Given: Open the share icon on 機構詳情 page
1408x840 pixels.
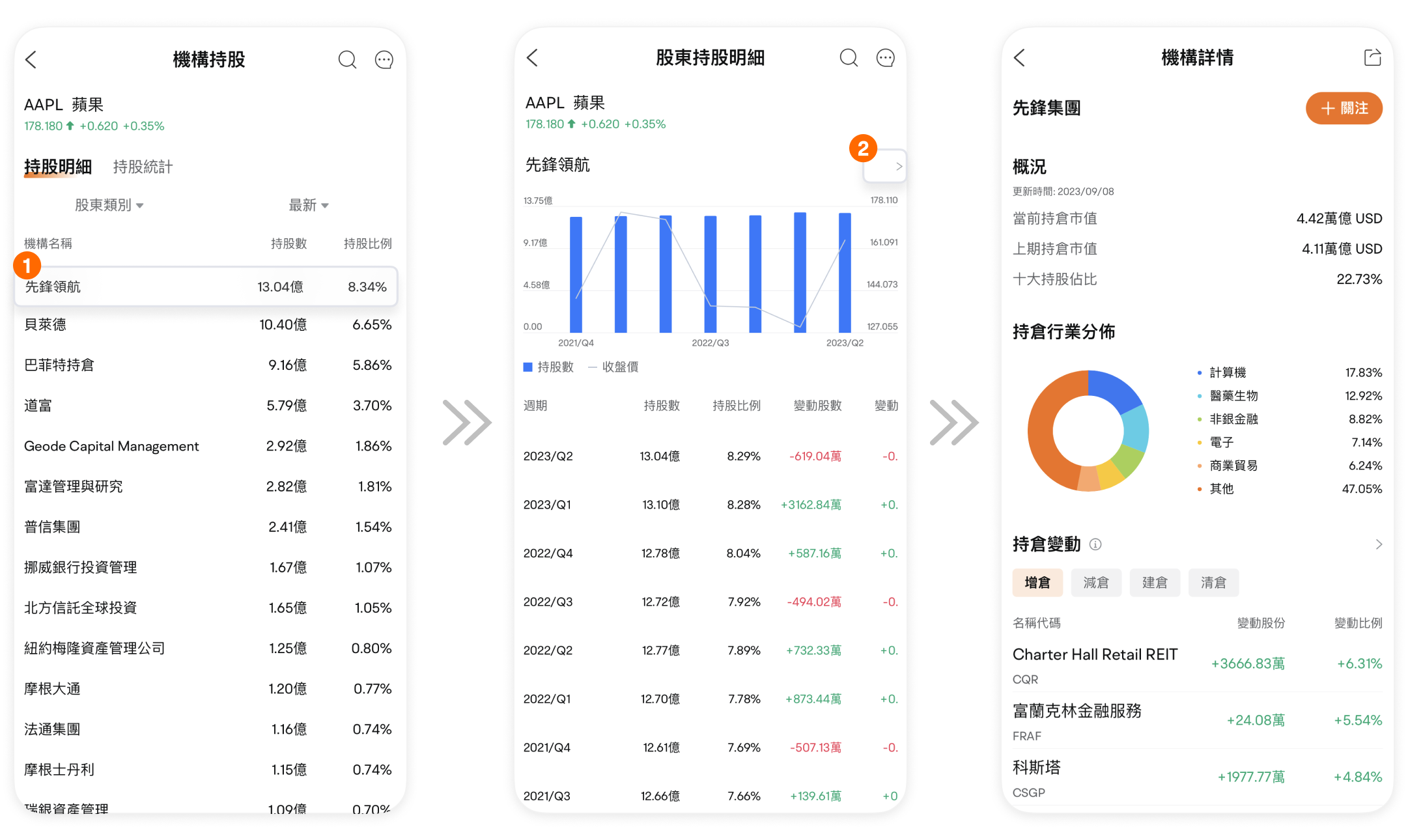Looking at the screenshot, I should pyautogui.click(x=1372, y=57).
